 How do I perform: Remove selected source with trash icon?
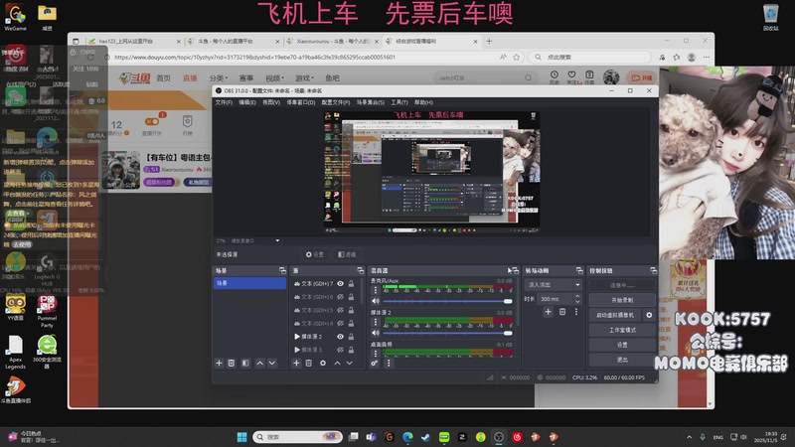coord(309,363)
